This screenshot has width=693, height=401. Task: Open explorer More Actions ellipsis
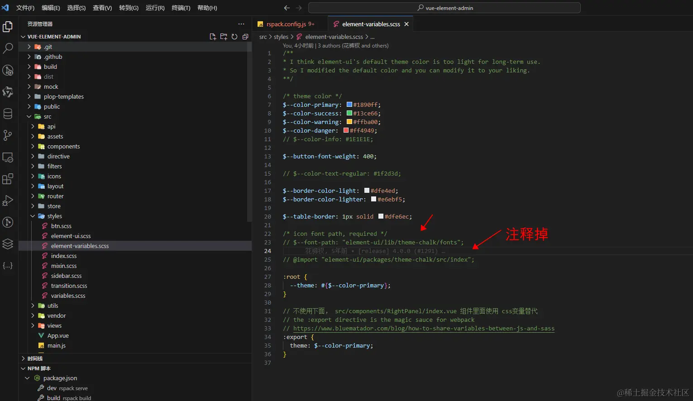(241, 24)
